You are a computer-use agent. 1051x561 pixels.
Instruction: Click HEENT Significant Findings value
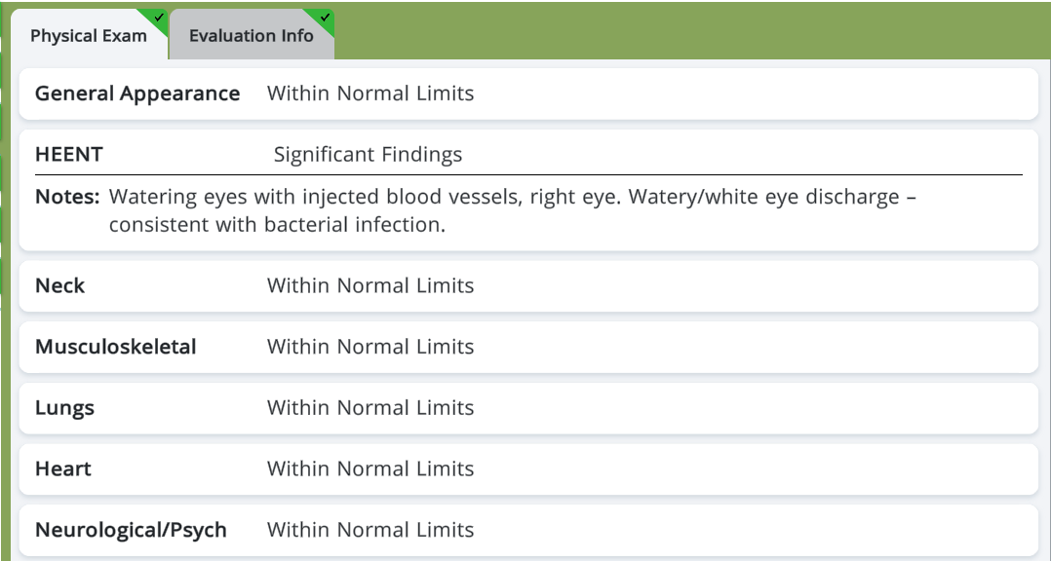tap(368, 154)
